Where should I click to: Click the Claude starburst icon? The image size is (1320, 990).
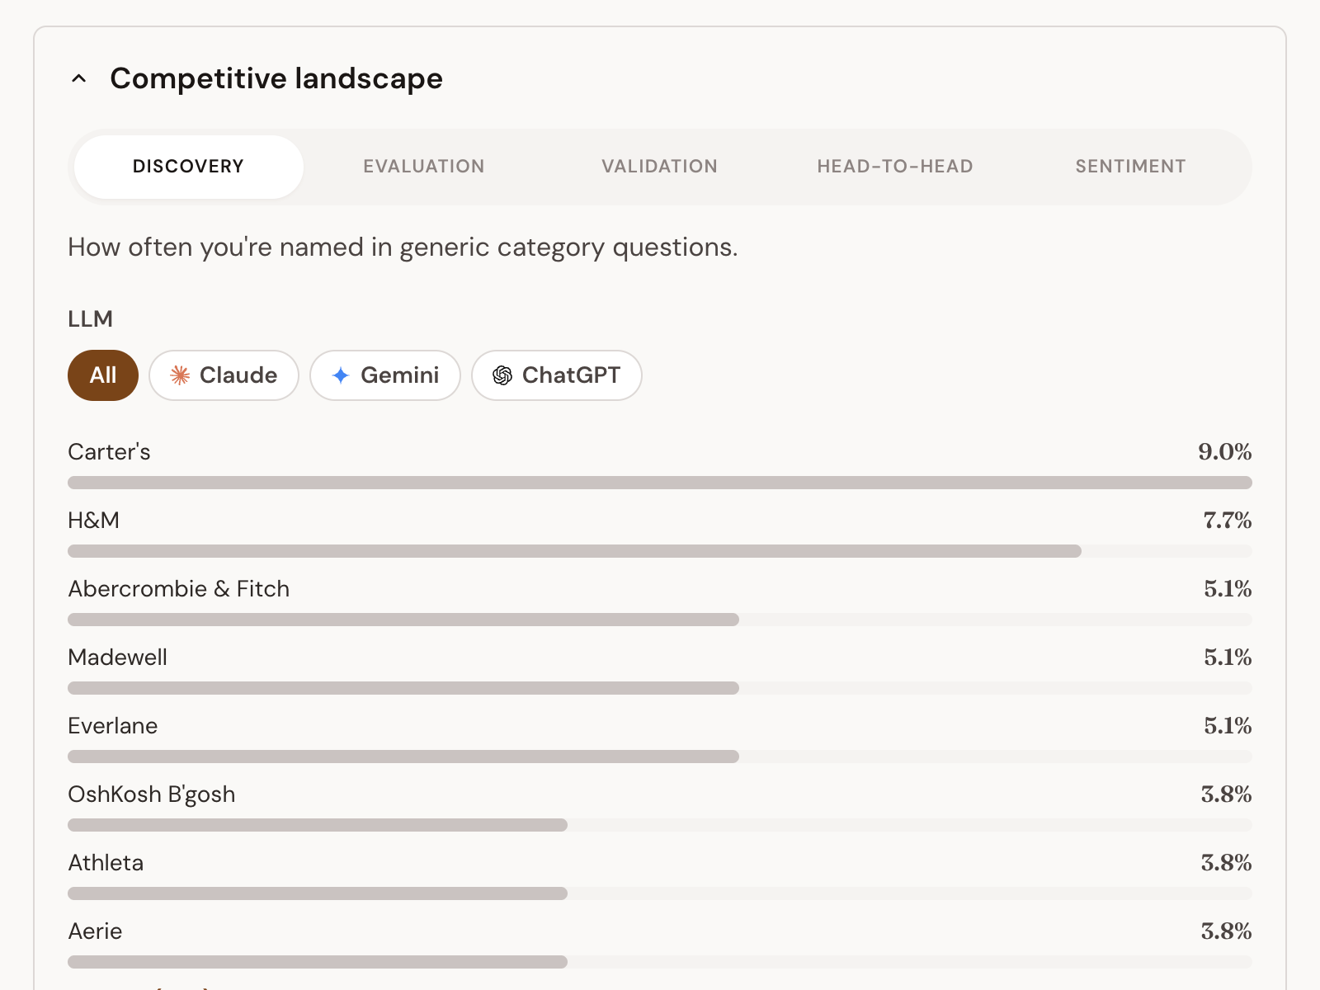click(x=180, y=375)
